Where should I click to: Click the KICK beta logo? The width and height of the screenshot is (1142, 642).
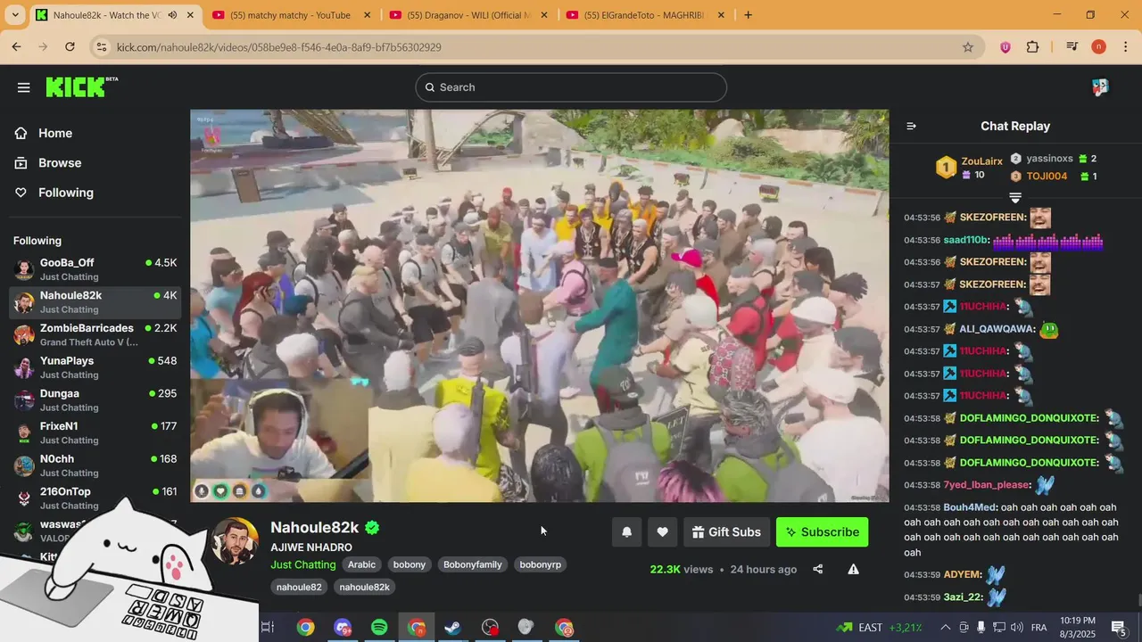click(81, 86)
